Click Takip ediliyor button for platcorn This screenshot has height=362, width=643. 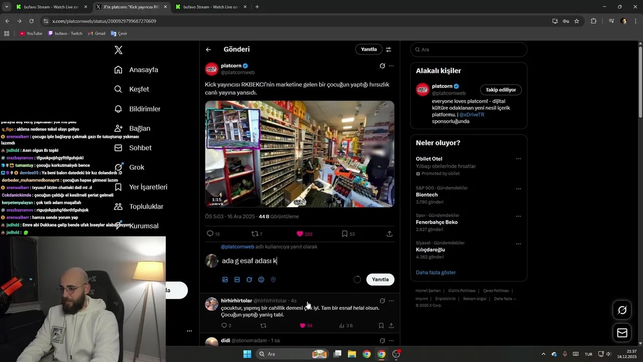click(501, 90)
